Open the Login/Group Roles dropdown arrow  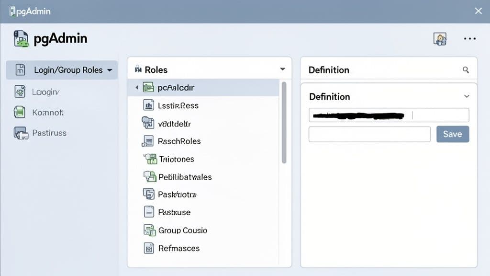(x=110, y=70)
